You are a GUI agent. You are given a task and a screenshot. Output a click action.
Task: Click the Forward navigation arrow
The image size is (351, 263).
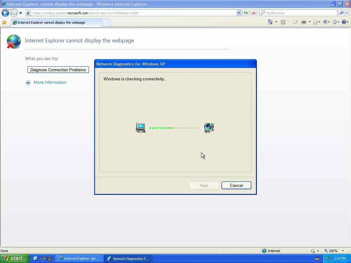[14, 13]
